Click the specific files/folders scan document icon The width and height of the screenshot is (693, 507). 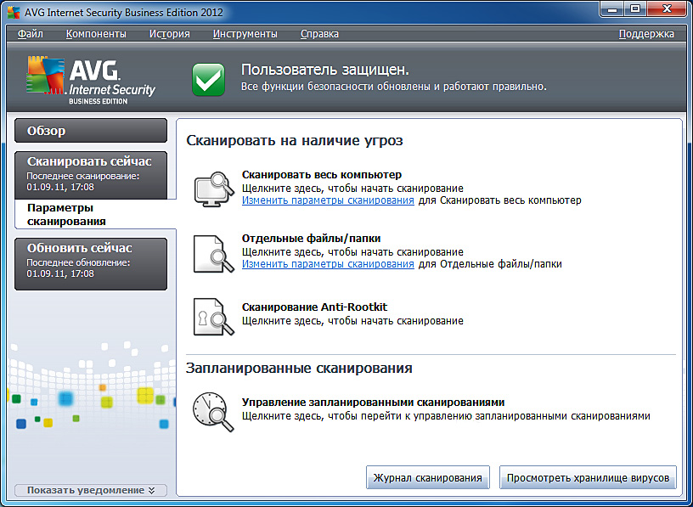[x=214, y=254]
